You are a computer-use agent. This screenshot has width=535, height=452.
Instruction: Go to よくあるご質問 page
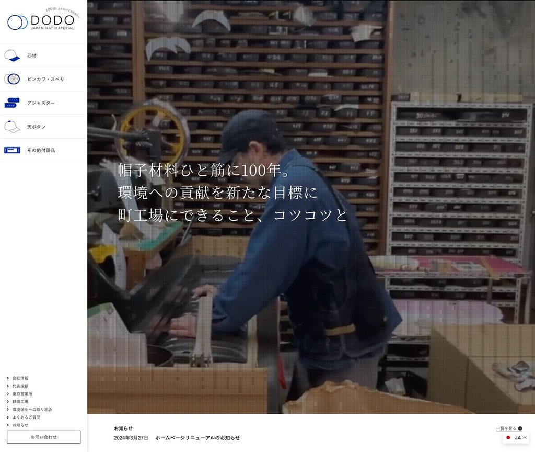[x=26, y=417]
